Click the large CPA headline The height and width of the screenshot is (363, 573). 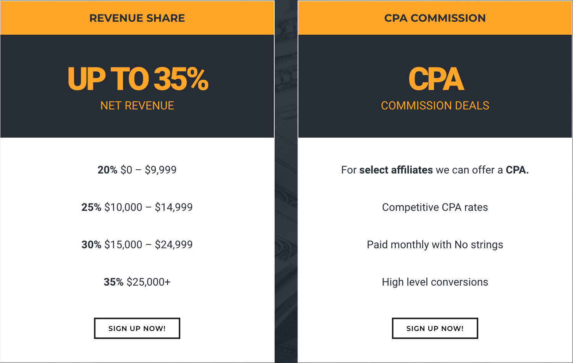436,79
